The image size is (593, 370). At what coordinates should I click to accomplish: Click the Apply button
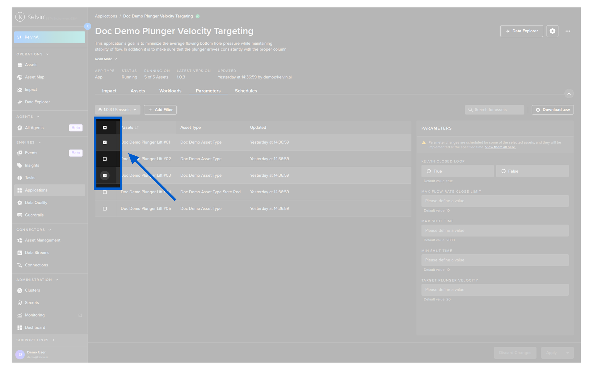[552, 353]
